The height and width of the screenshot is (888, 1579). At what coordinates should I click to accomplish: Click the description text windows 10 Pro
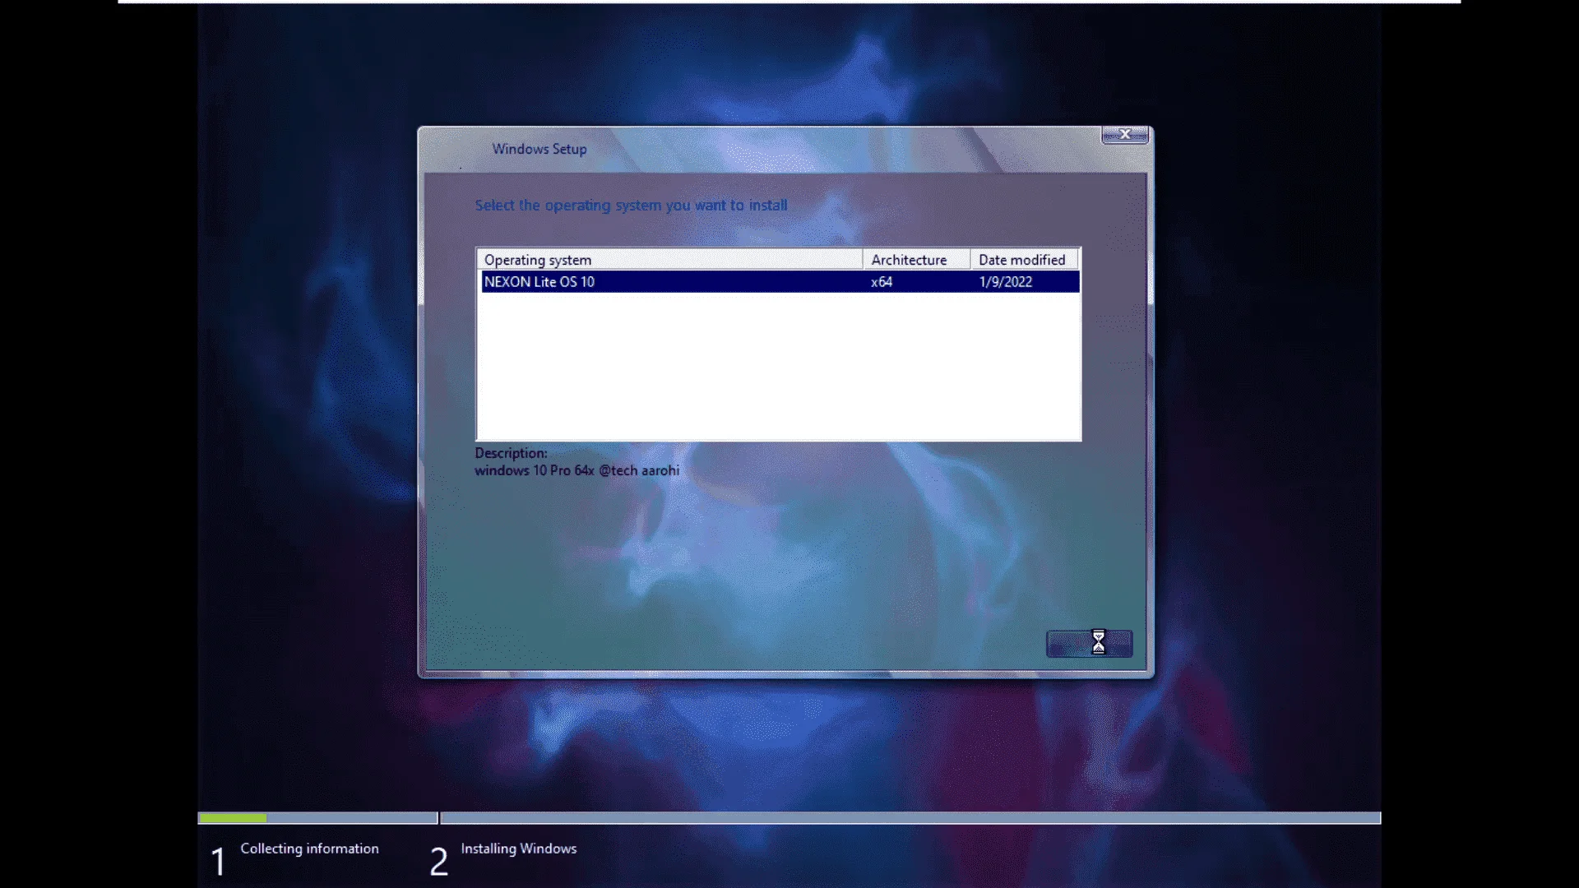576,470
